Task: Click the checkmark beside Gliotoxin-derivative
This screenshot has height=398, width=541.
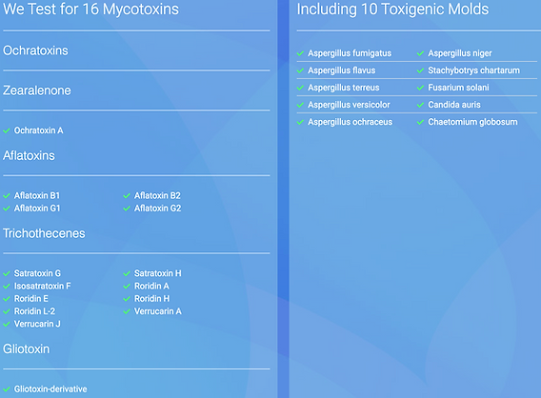Action: 7,389
